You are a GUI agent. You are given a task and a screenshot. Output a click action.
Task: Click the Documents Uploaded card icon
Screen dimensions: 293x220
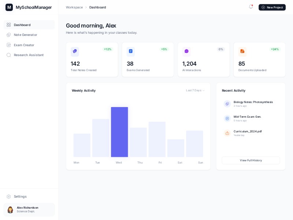pos(242,51)
